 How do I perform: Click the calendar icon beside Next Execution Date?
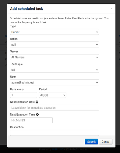(x=37, y=102)
